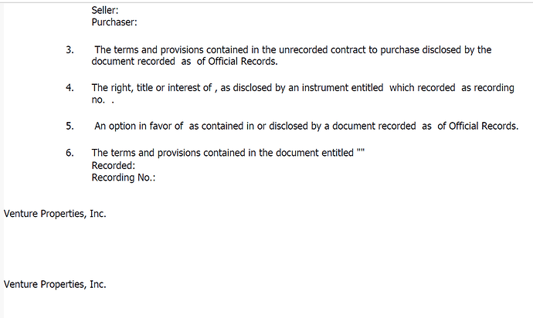Select item number 5 marker

click(x=70, y=127)
